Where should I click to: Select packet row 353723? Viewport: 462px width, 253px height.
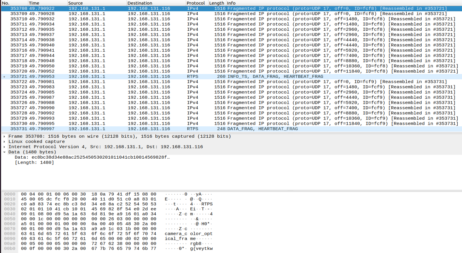point(231,87)
